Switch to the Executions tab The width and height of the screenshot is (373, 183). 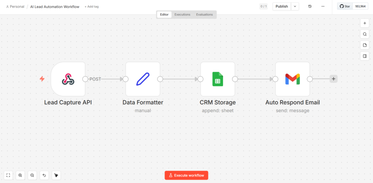pos(182,15)
